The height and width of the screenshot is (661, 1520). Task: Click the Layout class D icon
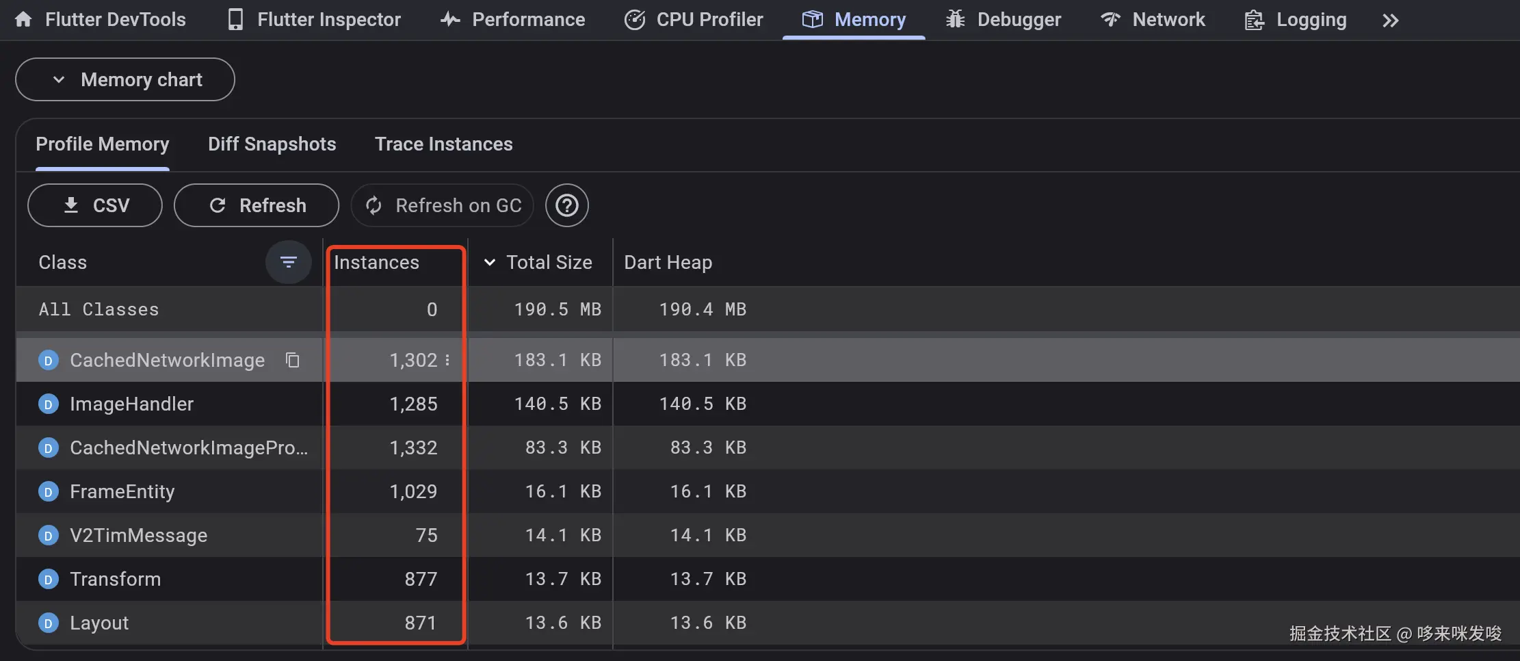(x=48, y=623)
